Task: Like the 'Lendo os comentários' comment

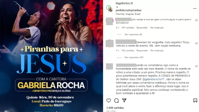Action: pyautogui.click(x=196, y=66)
